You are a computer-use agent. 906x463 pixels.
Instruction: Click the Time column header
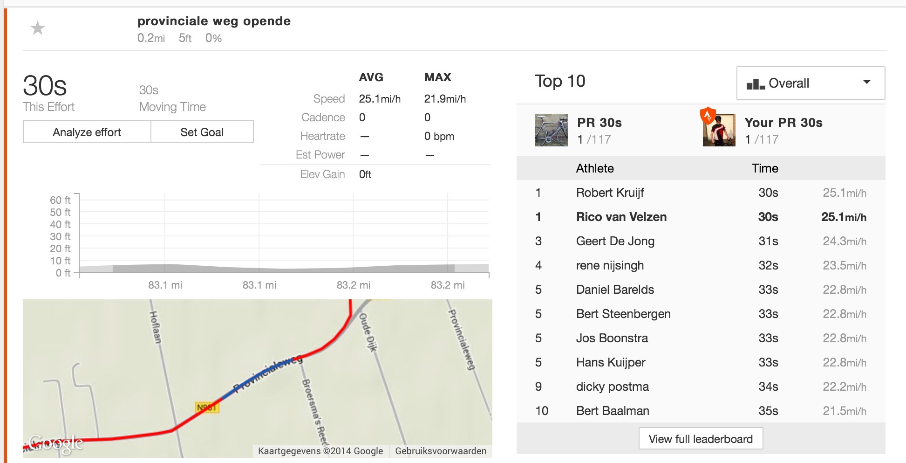(x=764, y=168)
